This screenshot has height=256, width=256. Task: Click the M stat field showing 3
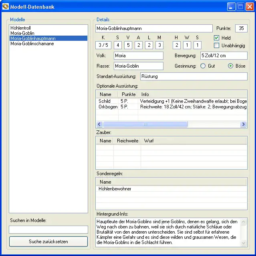click(159, 45)
